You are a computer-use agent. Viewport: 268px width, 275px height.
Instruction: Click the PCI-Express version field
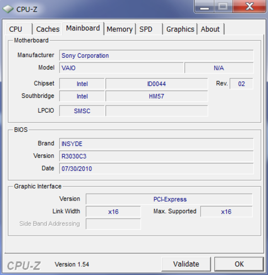click(x=169, y=199)
